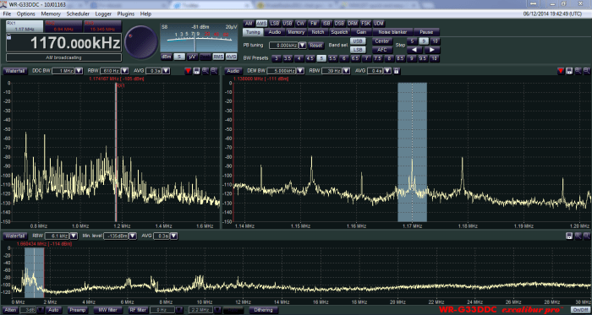This screenshot has height=315, width=592.
Task: Select FSK demodulation mode
Action: pyautogui.click(x=365, y=24)
